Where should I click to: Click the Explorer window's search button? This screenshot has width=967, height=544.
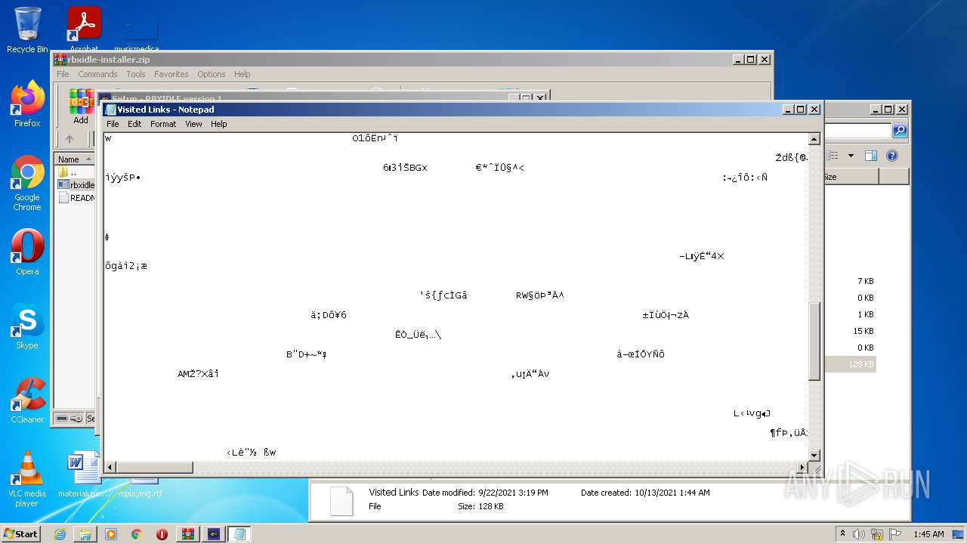(900, 131)
